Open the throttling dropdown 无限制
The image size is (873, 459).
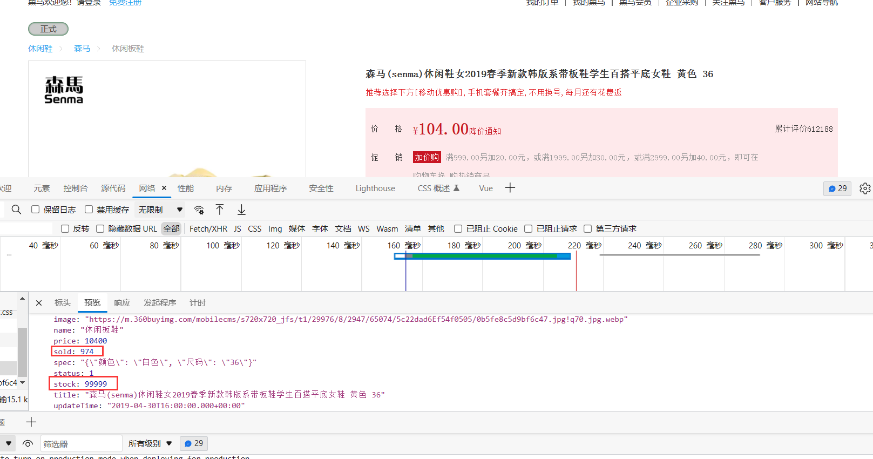(x=160, y=210)
